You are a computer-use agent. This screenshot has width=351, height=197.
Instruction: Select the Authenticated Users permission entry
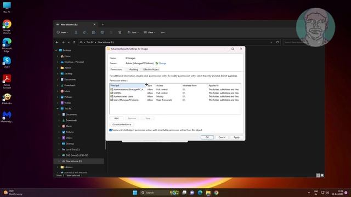(175, 96)
